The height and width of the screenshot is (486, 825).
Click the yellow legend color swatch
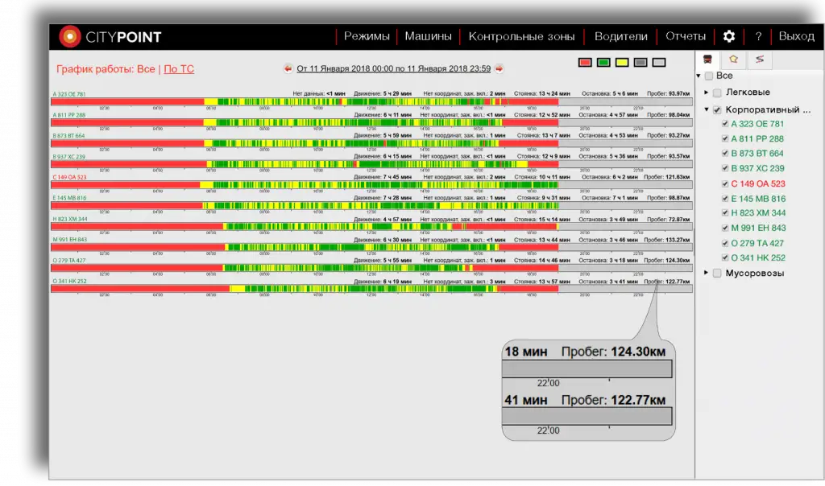click(x=622, y=62)
